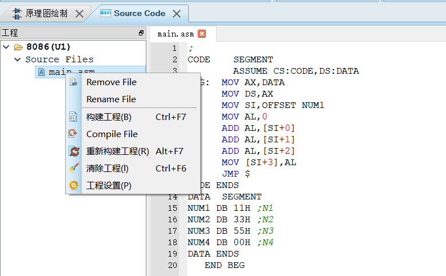
Task: Click the MOV [SI+3],AL line
Action: pos(258,163)
